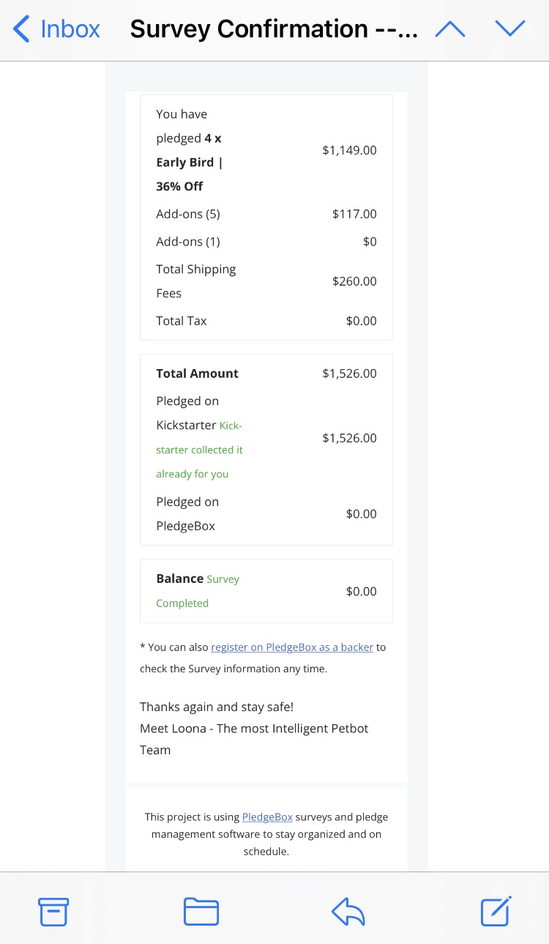Go to previous message with up arrow

click(x=450, y=29)
